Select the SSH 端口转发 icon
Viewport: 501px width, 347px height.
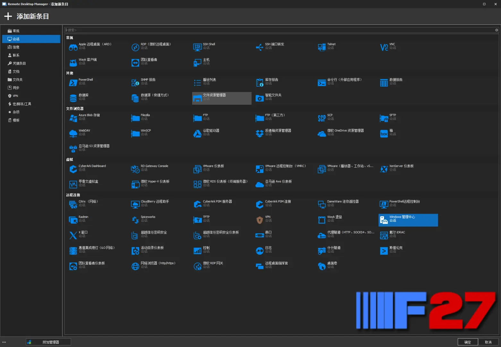(259, 48)
